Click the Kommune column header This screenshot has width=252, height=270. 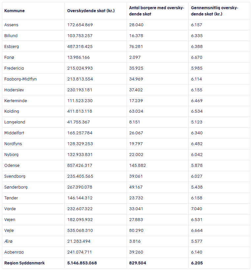click(x=14, y=11)
